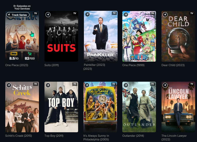Click the TV badge on the Suits poster
Screen dimensions: 197x142
(75, 13)
